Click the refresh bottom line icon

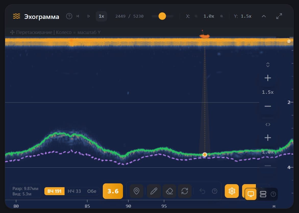[185, 191]
